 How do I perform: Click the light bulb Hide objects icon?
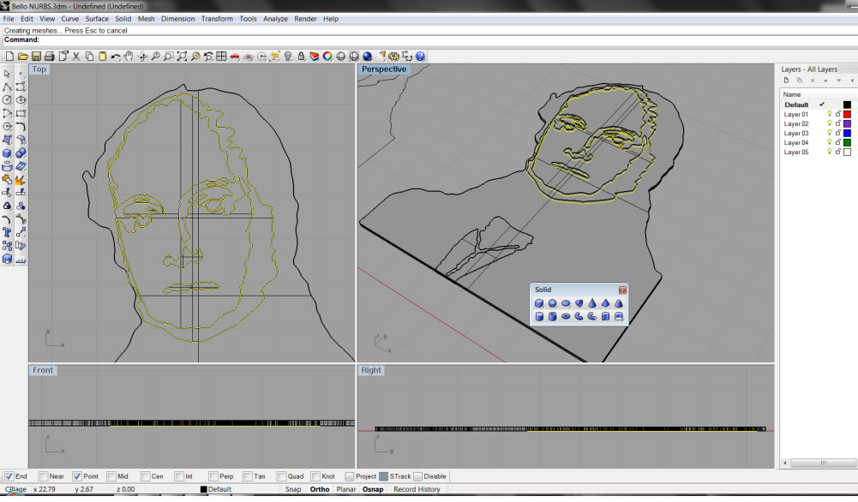coord(288,57)
